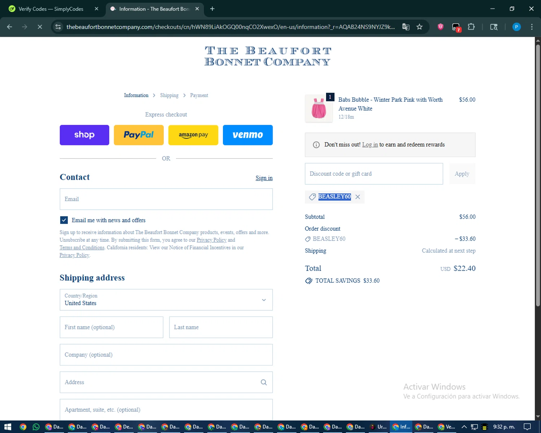Uncheck Email me with news and offers
Viewport: 541px width, 433px height.
[64, 220]
